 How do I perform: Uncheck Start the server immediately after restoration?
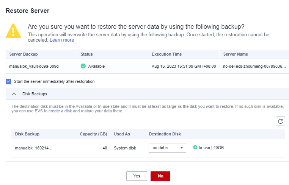click(9, 81)
